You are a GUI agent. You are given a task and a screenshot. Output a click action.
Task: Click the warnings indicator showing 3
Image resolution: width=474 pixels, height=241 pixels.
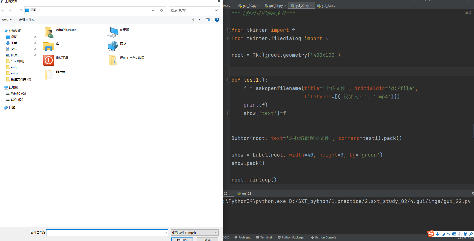468,12
